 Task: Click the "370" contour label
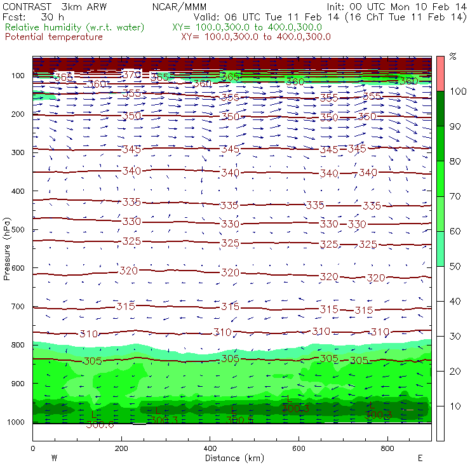131,74
